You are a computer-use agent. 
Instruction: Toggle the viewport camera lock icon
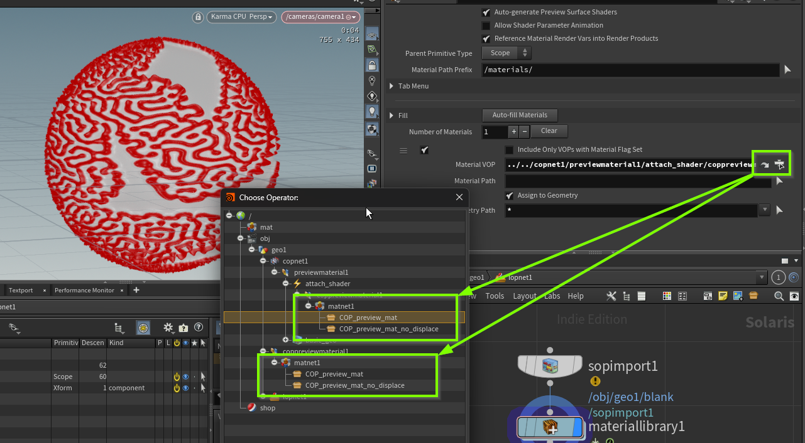198,17
